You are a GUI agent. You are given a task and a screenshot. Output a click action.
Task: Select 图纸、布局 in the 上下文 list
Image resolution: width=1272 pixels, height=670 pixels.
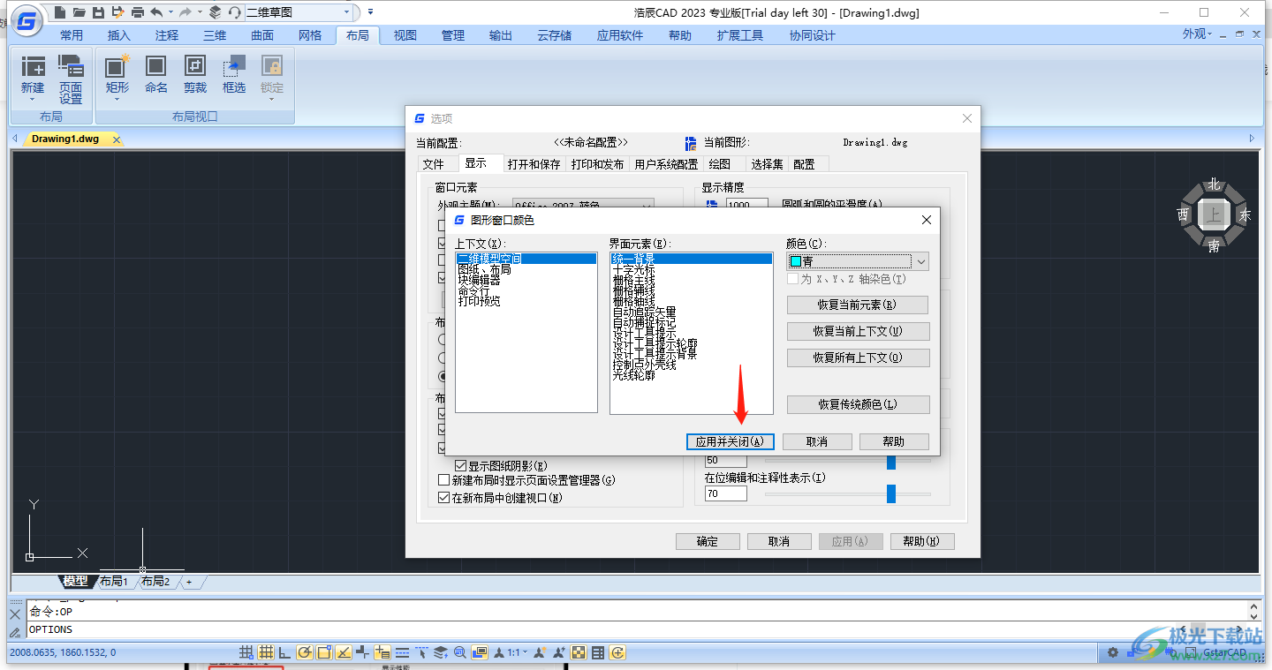(x=484, y=269)
